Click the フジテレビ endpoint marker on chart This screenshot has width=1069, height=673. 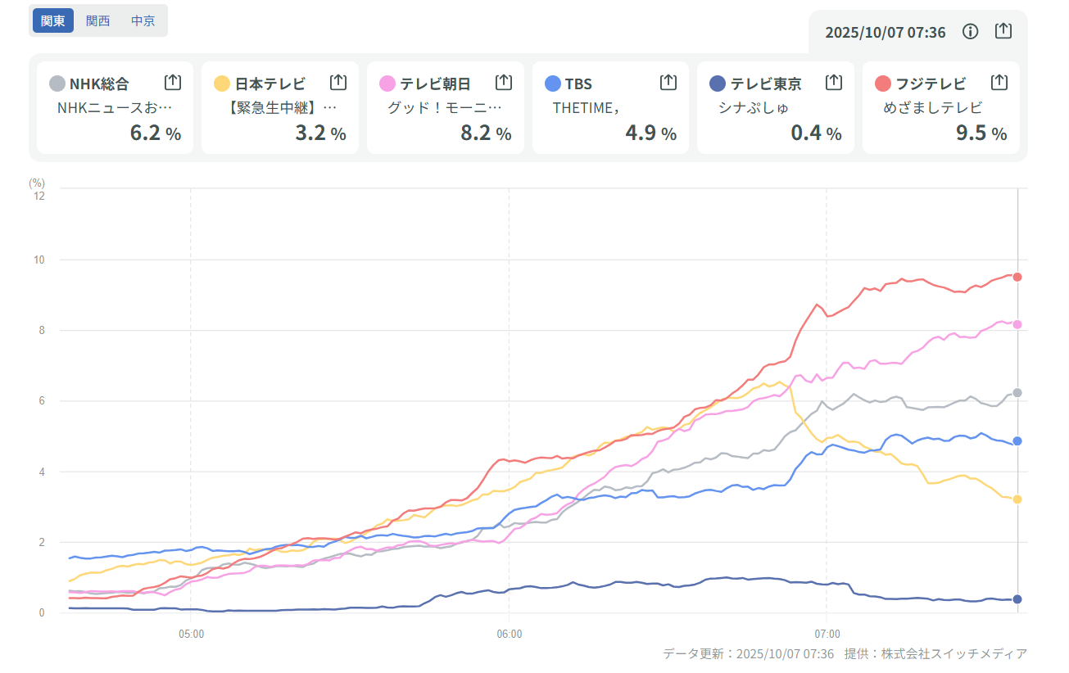click(x=1017, y=277)
